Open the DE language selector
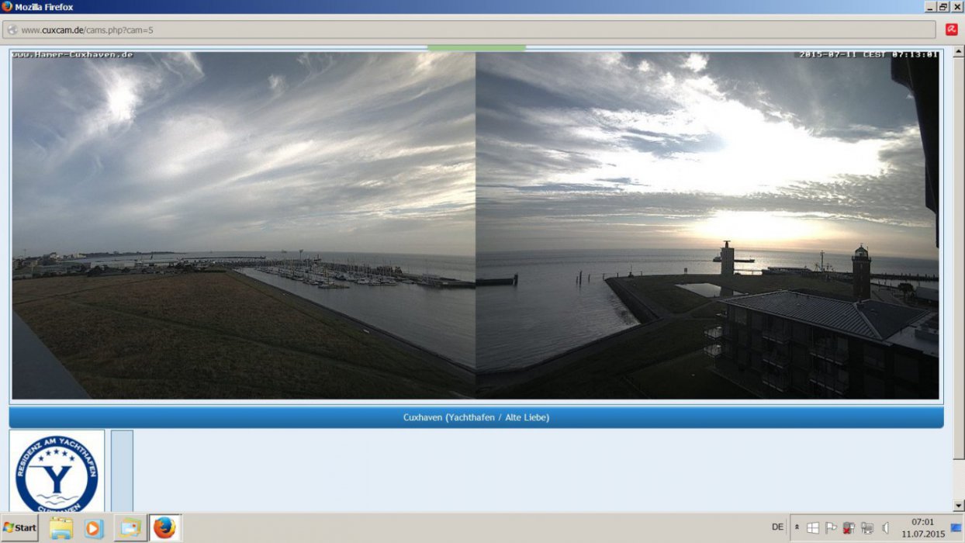 [777, 527]
